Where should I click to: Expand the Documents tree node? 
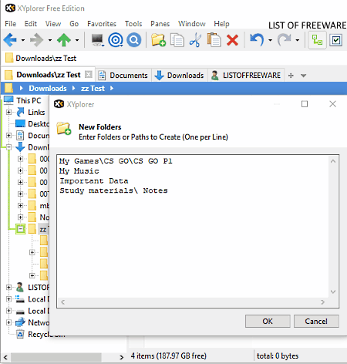[8, 135]
